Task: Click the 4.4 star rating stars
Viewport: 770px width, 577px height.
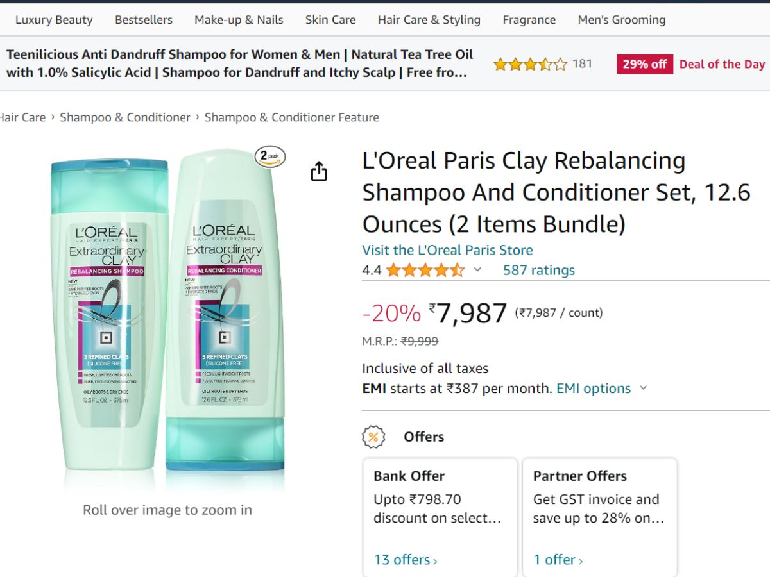Action: pyautogui.click(x=424, y=270)
